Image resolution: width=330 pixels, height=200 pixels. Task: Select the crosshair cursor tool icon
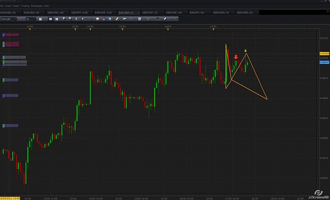(82, 19)
